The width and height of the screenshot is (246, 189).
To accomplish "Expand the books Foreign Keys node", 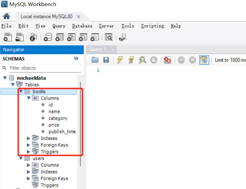I will pyautogui.click(x=28, y=145).
